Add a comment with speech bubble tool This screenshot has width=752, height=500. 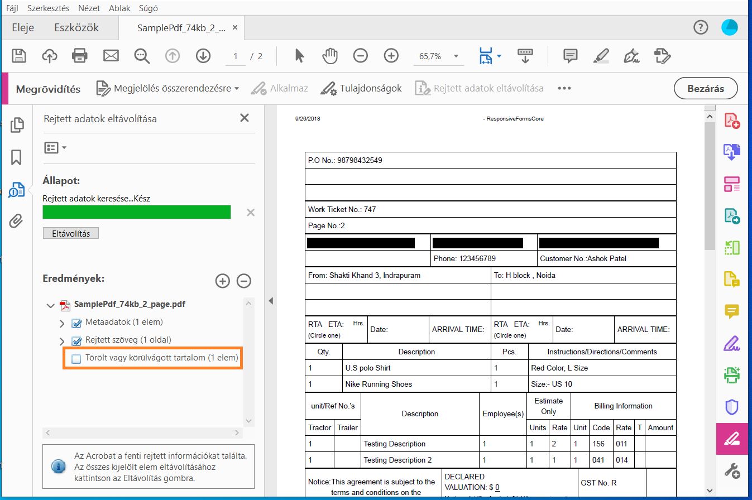(570, 56)
